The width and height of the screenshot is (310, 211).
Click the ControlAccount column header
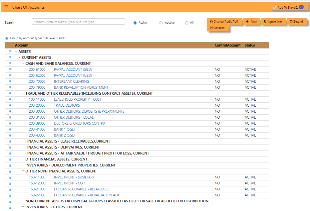click(229, 45)
